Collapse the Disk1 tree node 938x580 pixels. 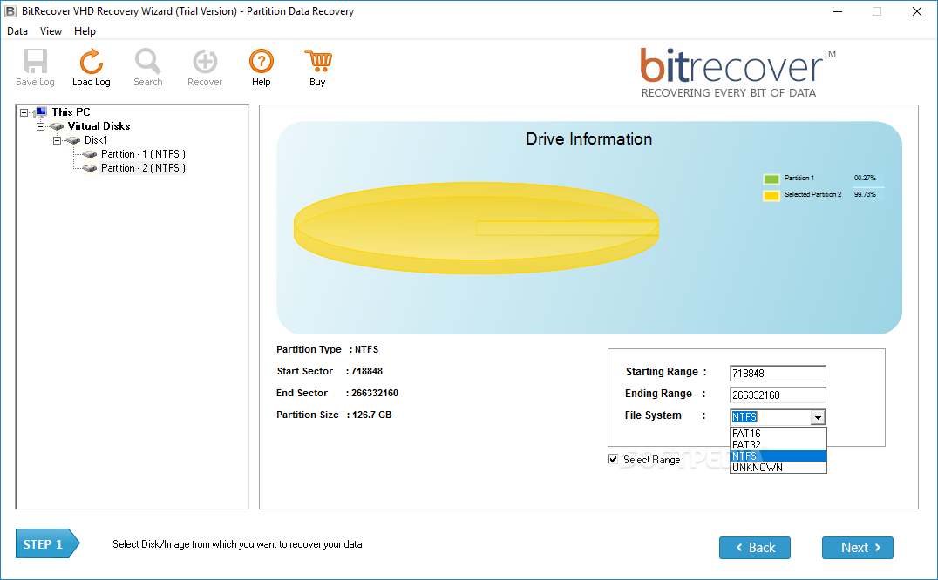pos(57,140)
